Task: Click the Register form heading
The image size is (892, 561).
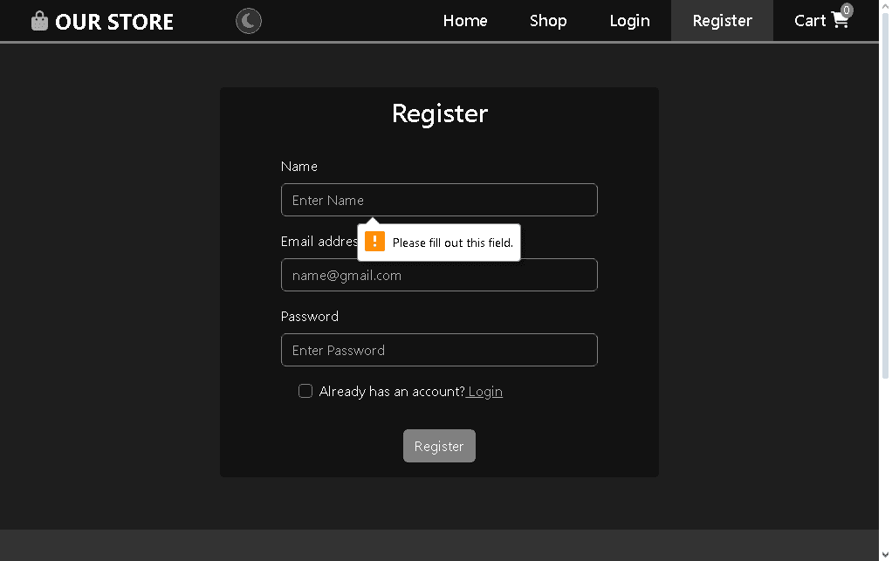Action: pyautogui.click(x=440, y=113)
